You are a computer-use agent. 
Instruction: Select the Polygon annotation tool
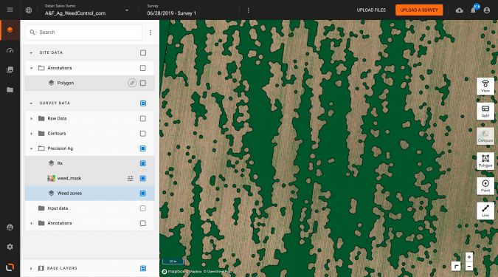(x=485, y=160)
